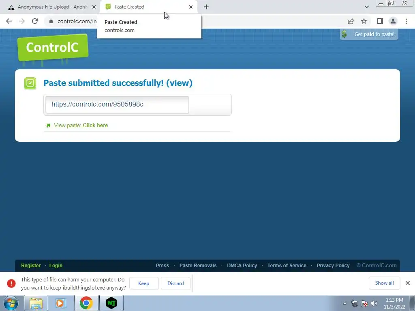Discard the ibuildthingslol.exe download
Image resolution: width=415 pixels, height=311 pixels.
(175, 283)
